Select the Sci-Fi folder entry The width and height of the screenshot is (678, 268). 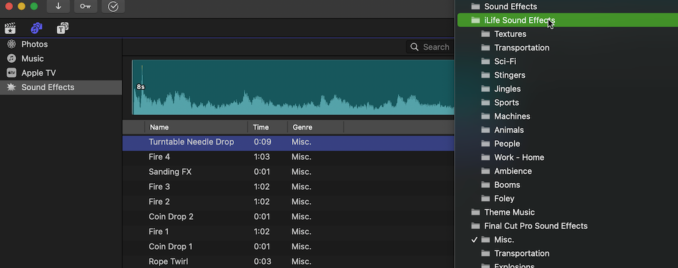click(505, 62)
